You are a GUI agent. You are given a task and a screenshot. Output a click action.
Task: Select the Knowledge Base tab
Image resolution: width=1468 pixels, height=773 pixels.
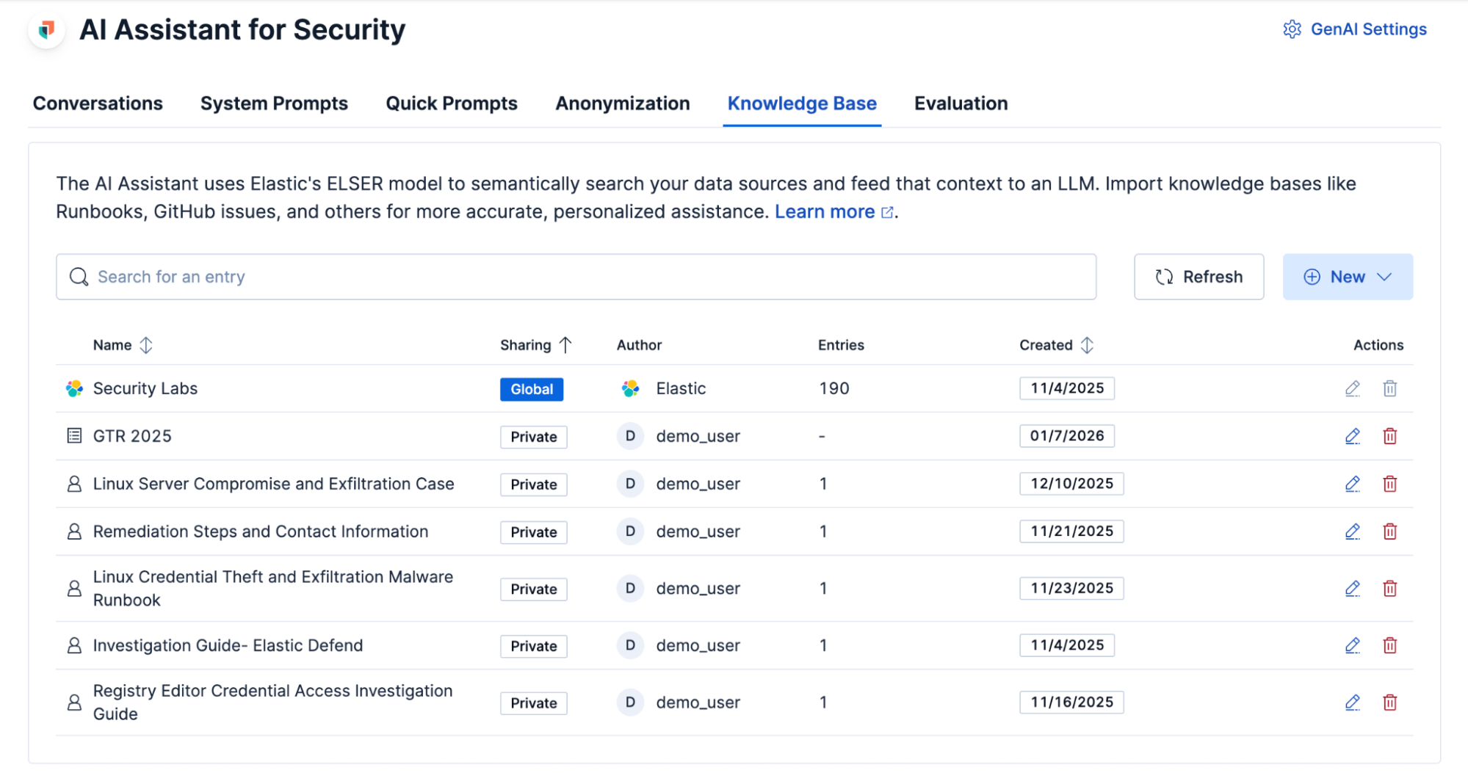[802, 104]
